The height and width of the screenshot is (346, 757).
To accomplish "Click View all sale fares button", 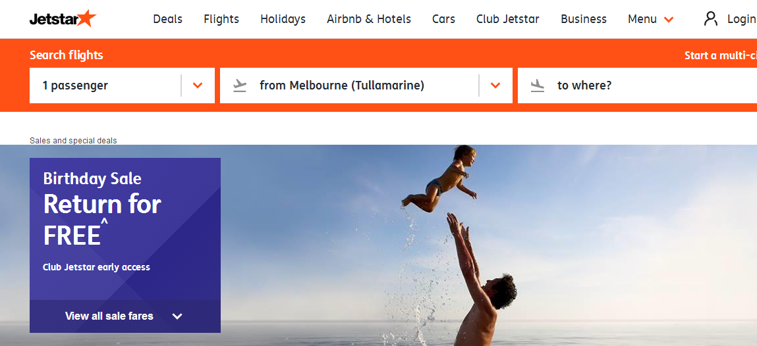I will coord(125,316).
